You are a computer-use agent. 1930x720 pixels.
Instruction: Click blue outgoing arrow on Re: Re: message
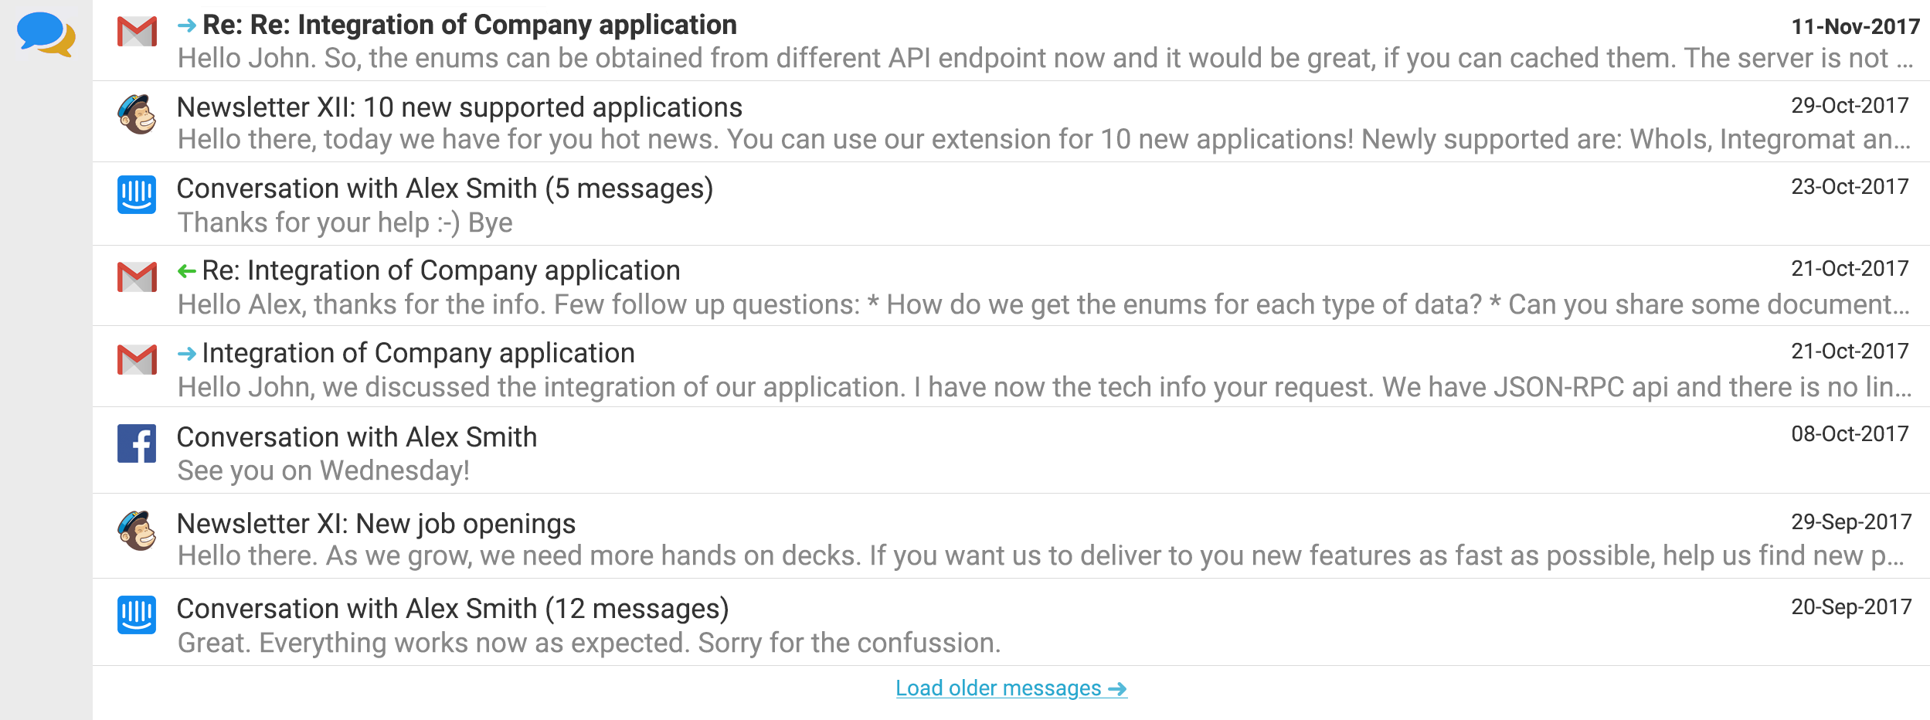pos(186,25)
